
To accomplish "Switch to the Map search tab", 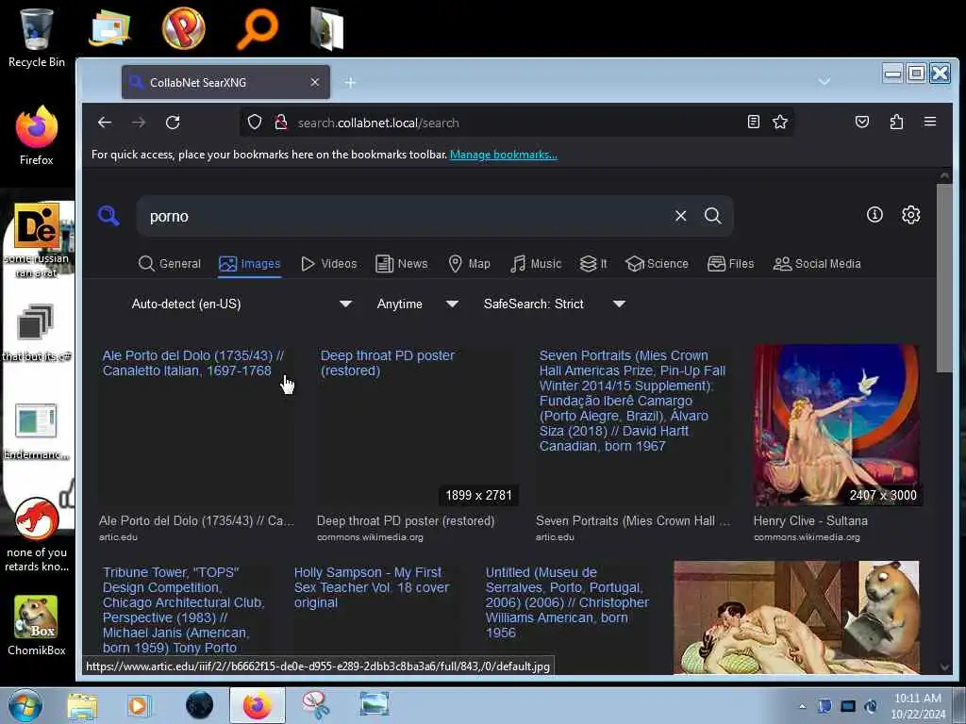I will pos(470,264).
